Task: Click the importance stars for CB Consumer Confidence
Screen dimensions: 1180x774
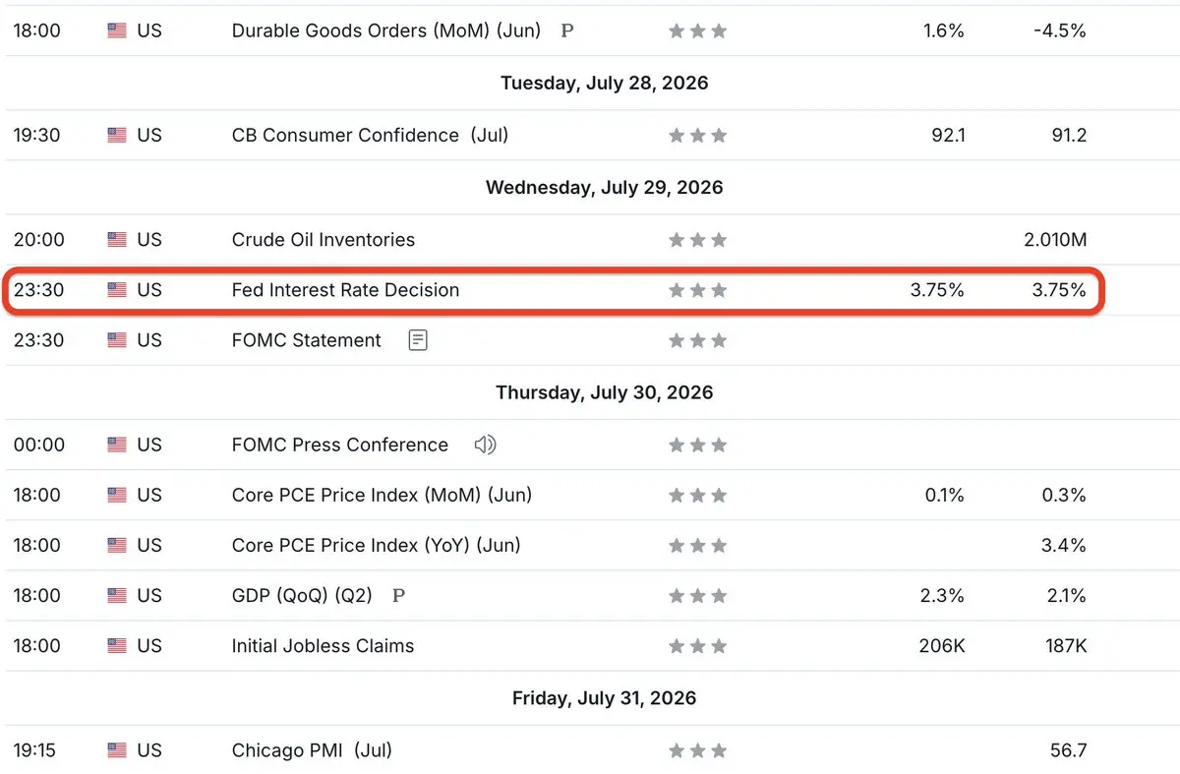Action: click(697, 136)
